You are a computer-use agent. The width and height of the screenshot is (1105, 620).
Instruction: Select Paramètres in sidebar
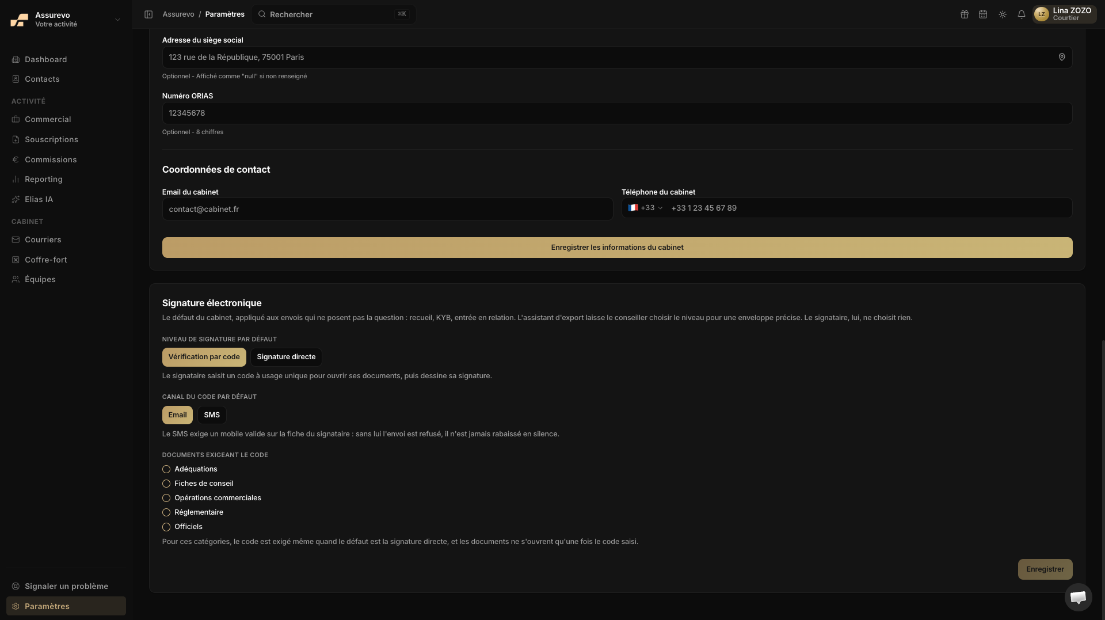[x=66, y=607]
